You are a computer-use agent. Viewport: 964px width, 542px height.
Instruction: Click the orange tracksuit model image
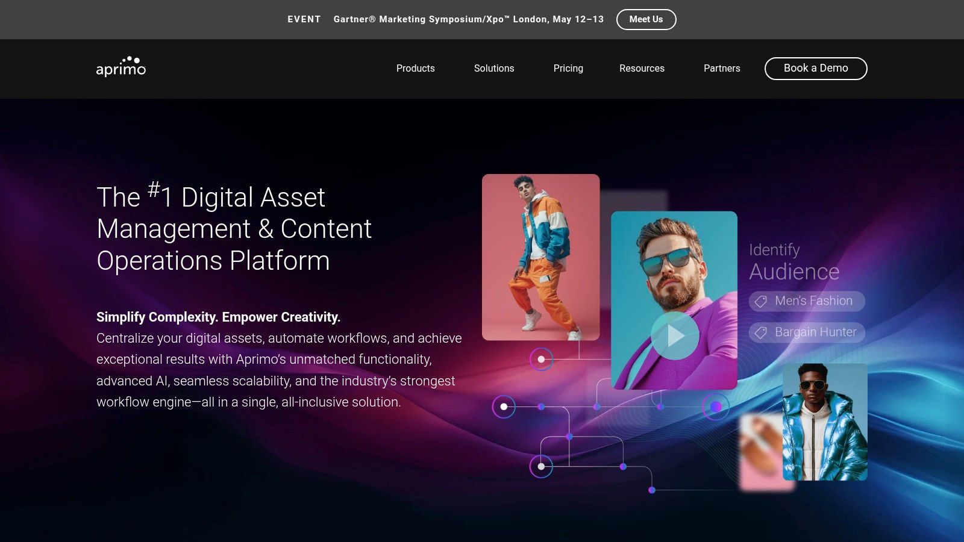541,257
